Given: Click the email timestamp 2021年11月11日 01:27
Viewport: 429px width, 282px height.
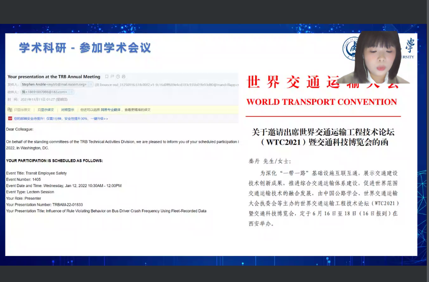Looking at the screenshot, I should (x=44, y=99).
